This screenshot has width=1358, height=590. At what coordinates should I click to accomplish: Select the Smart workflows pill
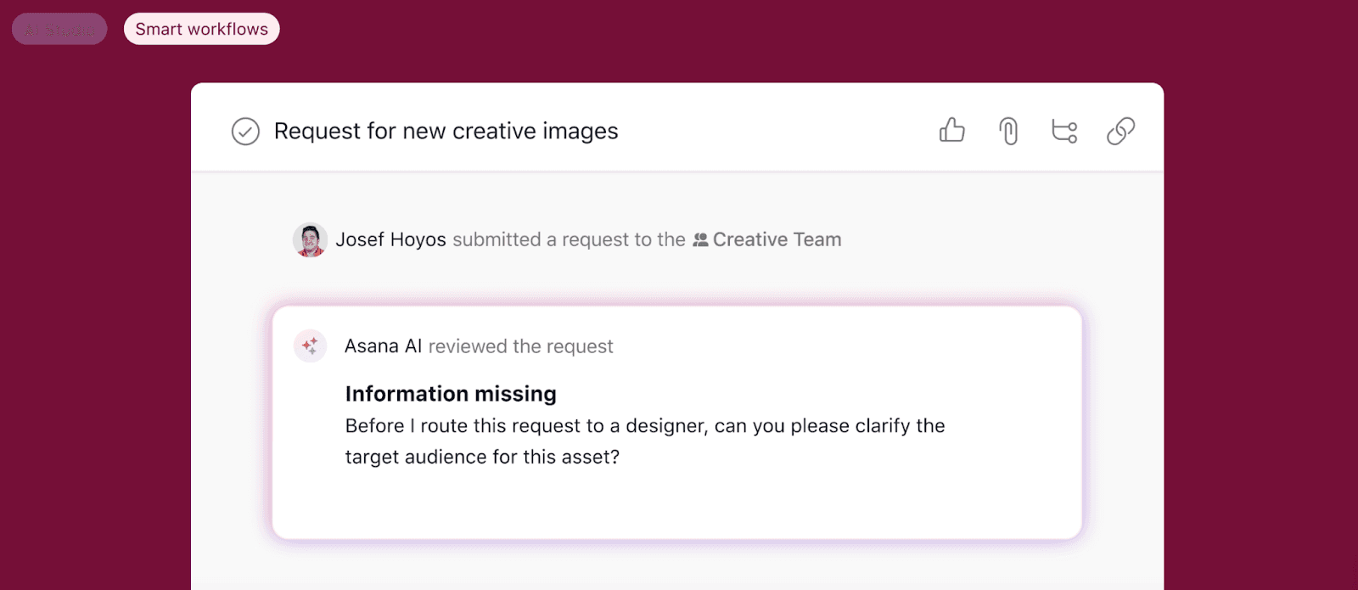(202, 29)
